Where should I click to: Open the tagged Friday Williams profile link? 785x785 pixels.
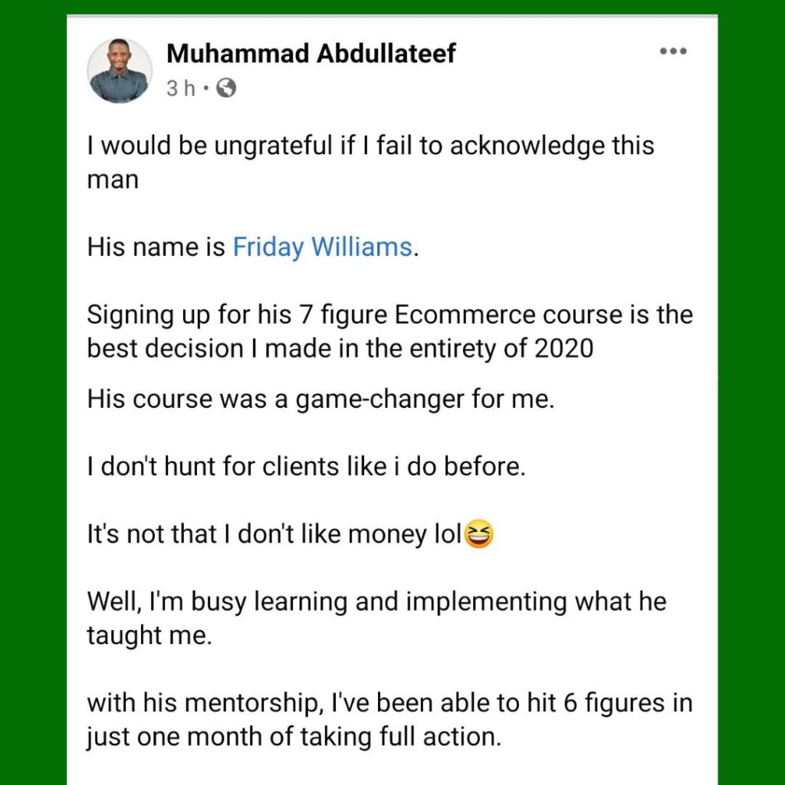323,248
